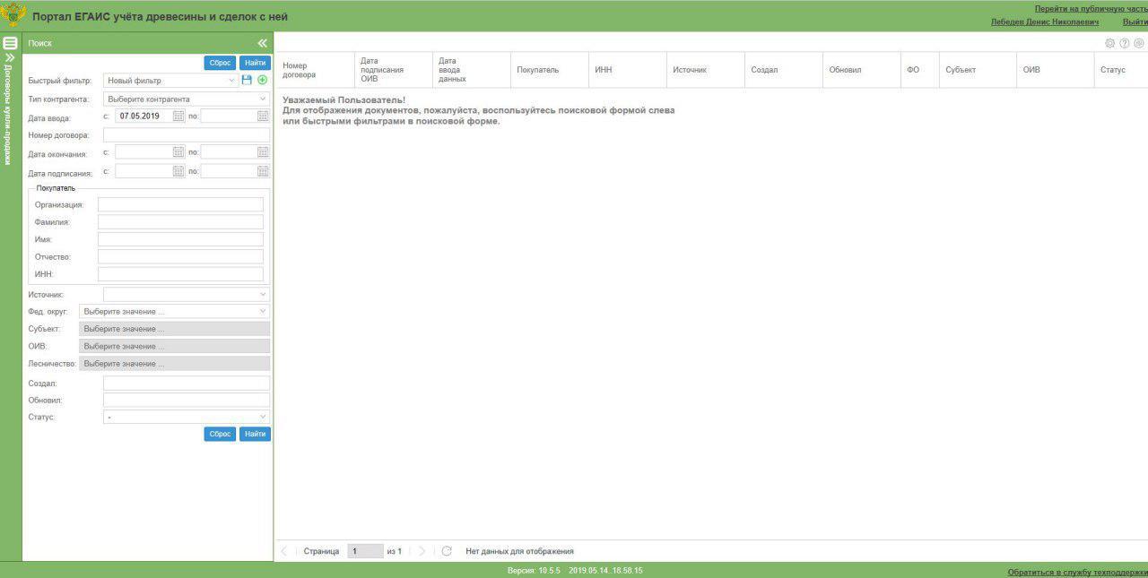Sort by Дата ввода данных column
1148x578 pixels.
click(471, 70)
